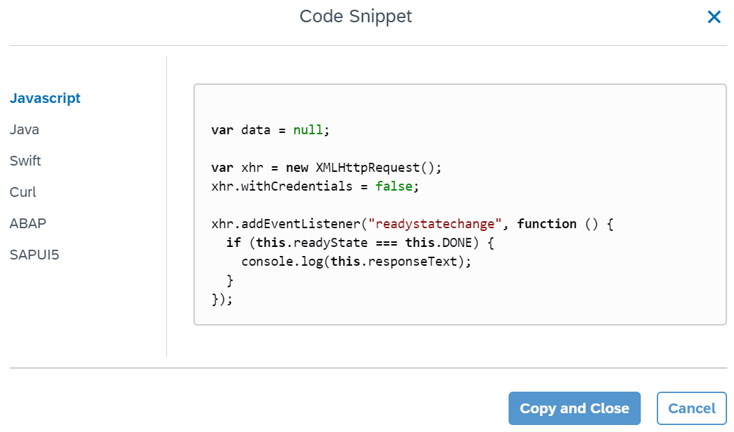
Task: Click the green 'null' keyword
Action: 308,130
